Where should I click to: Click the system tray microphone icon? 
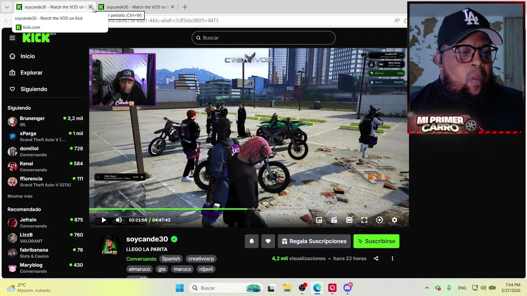point(449,288)
